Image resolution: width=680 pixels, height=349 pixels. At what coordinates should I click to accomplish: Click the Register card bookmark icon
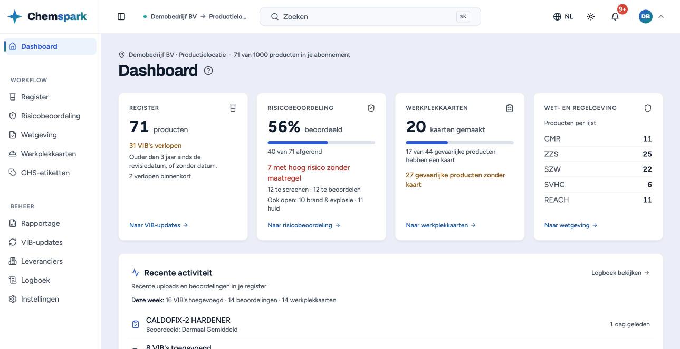[233, 108]
